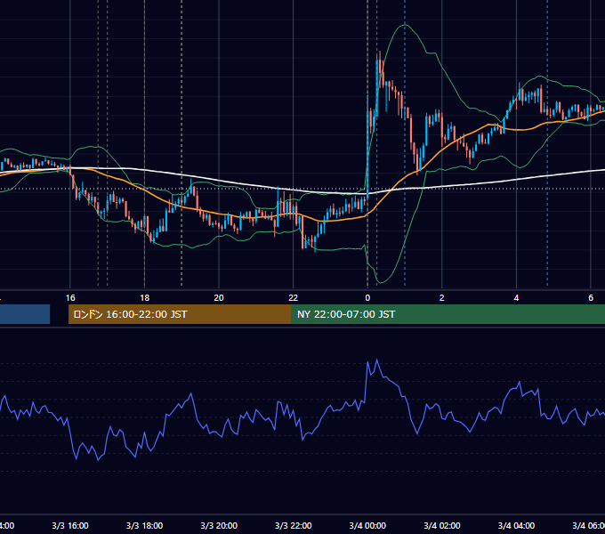Click the 3/3 20:00 date label
The width and height of the screenshot is (605, 534).
point(219,526)
